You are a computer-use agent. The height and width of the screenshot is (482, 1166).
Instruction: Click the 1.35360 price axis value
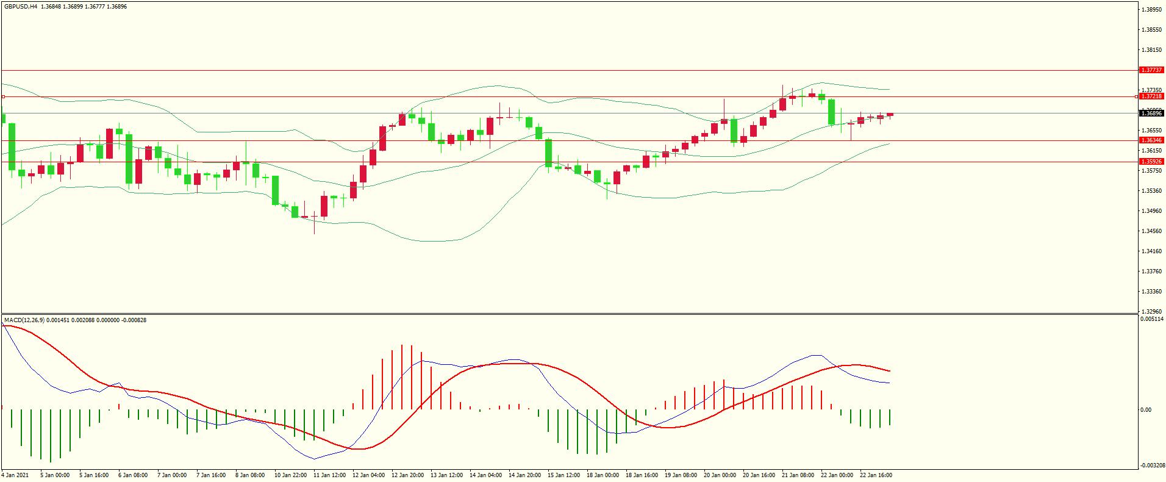pyautogui.click(x=1151, y=191)
